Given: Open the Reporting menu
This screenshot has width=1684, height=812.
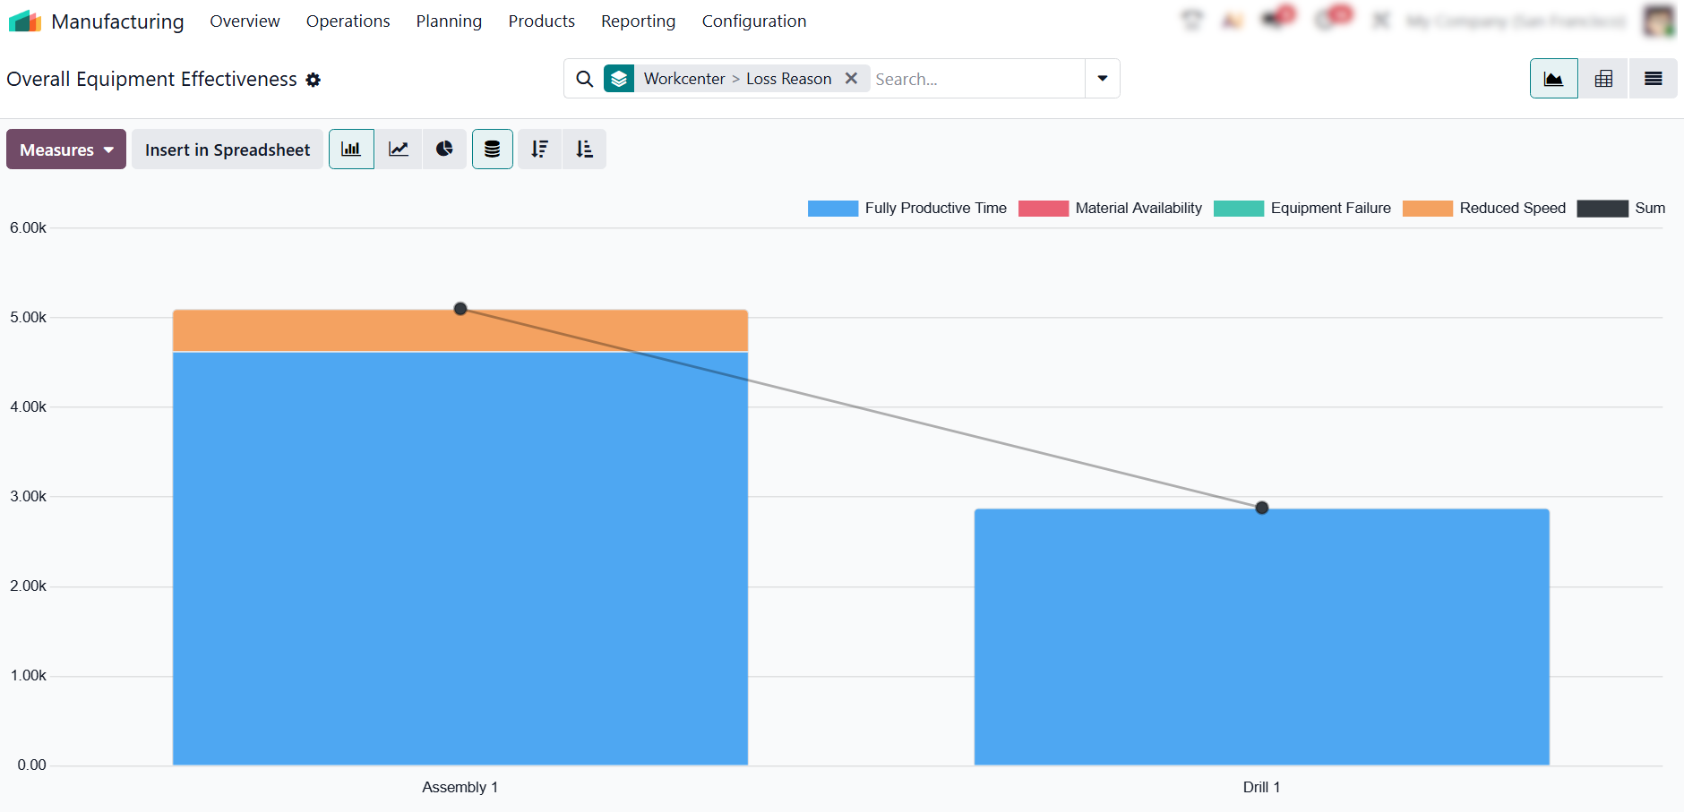Looking at the screenshot, I should click(x=639, y=21).
